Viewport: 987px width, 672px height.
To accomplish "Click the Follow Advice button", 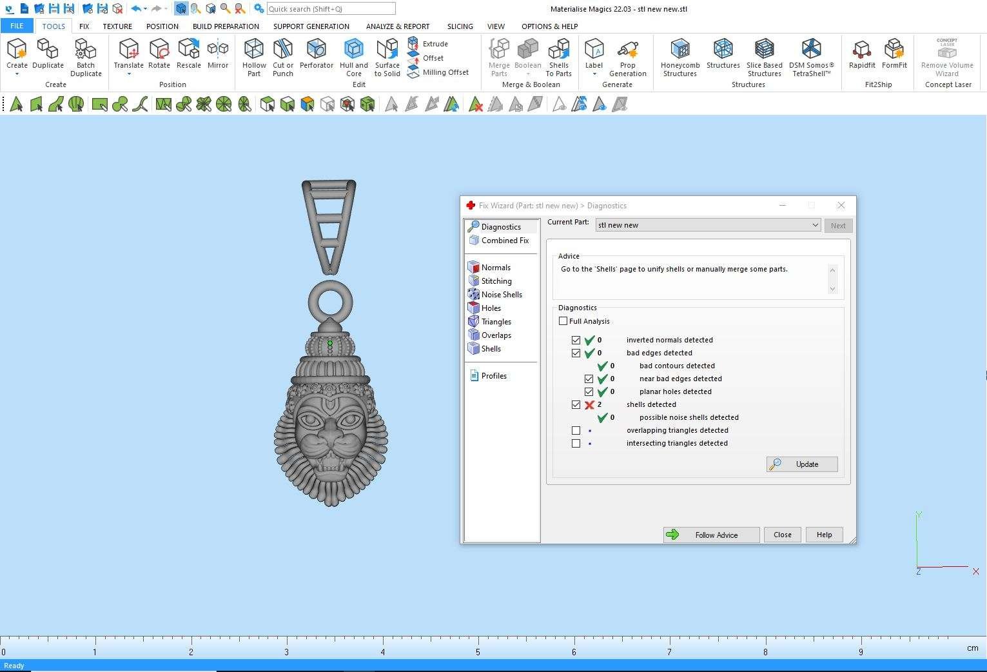I will click(711, 535).
